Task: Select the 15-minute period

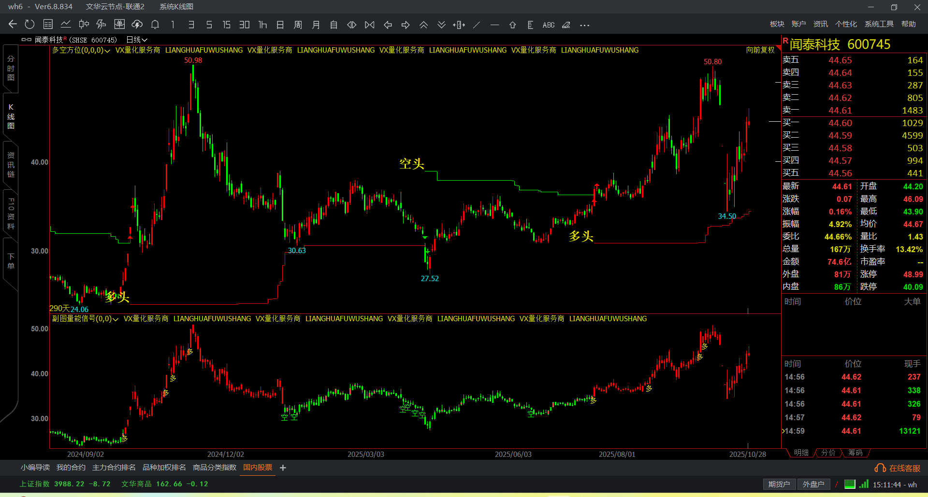Action: pyautogui.click(x=226, y=25)
